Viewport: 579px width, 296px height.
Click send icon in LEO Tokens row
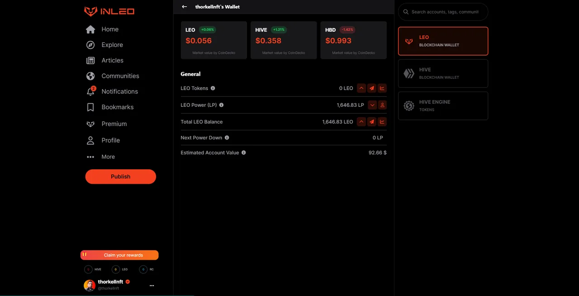[372, 88]
